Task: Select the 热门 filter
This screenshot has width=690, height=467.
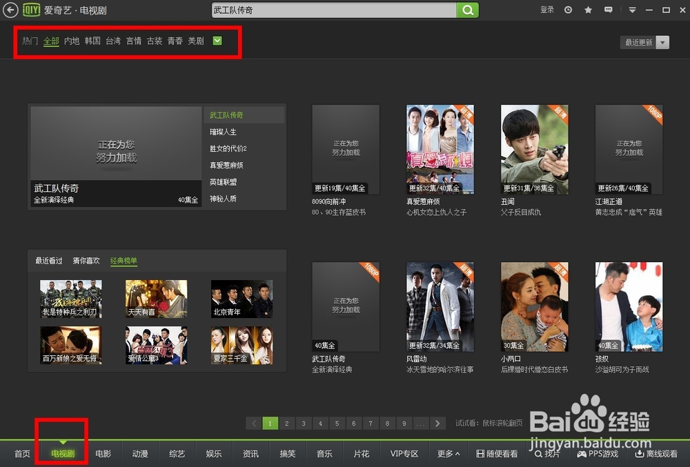Action: point(30,41)
